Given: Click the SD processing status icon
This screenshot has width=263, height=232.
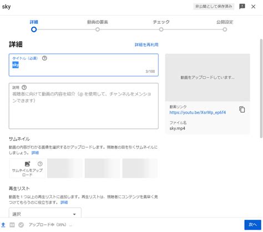Looking at the screenshot, I should 12,225.
